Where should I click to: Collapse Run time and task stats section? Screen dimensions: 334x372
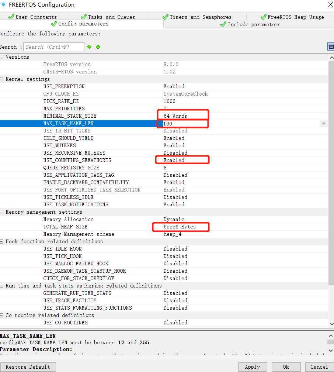tap(2, 286)
